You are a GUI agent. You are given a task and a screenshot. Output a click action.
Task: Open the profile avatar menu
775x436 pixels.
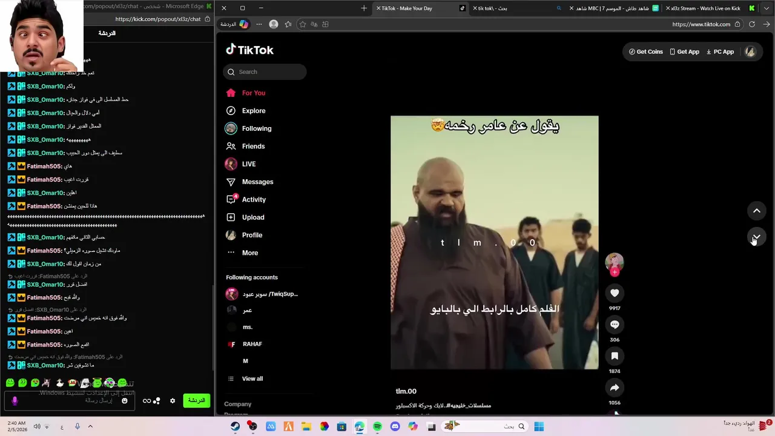pyautogui.click(x=750, y=52)
